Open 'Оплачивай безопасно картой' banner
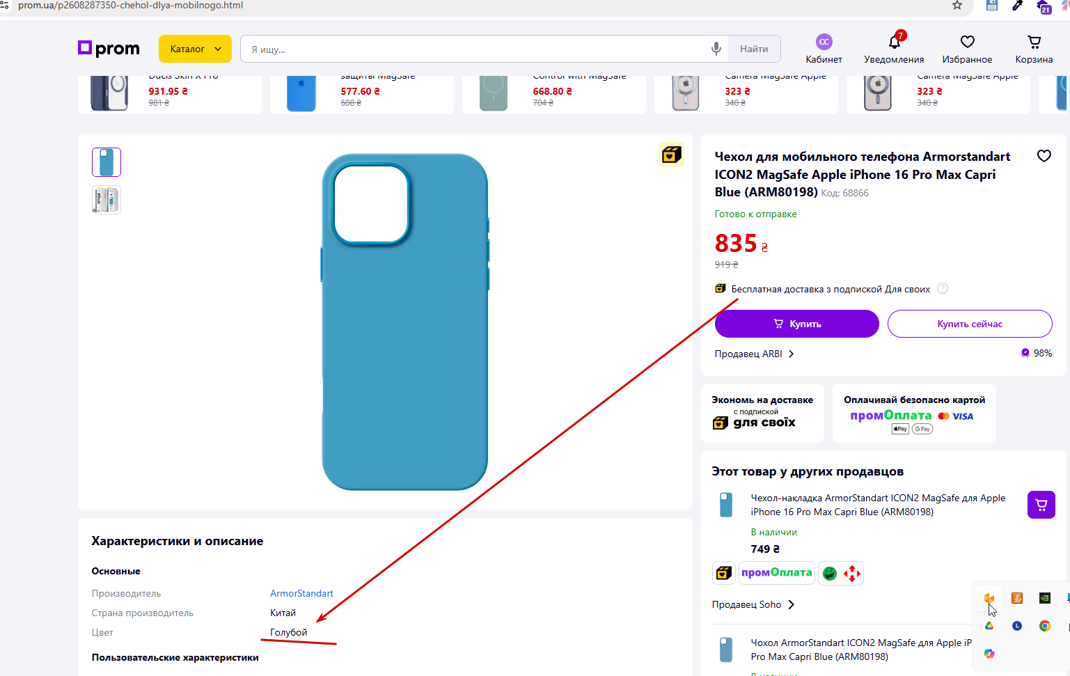 click(x=914, y=414)
